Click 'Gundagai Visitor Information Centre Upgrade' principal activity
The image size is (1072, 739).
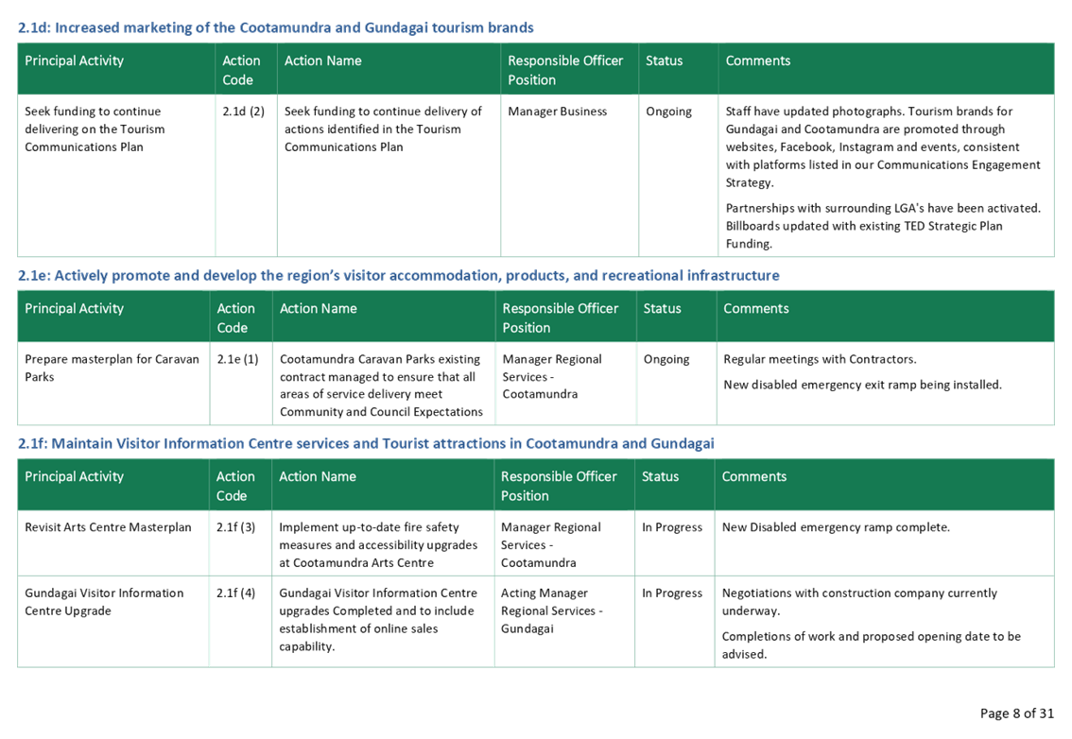tap(104, 602)
